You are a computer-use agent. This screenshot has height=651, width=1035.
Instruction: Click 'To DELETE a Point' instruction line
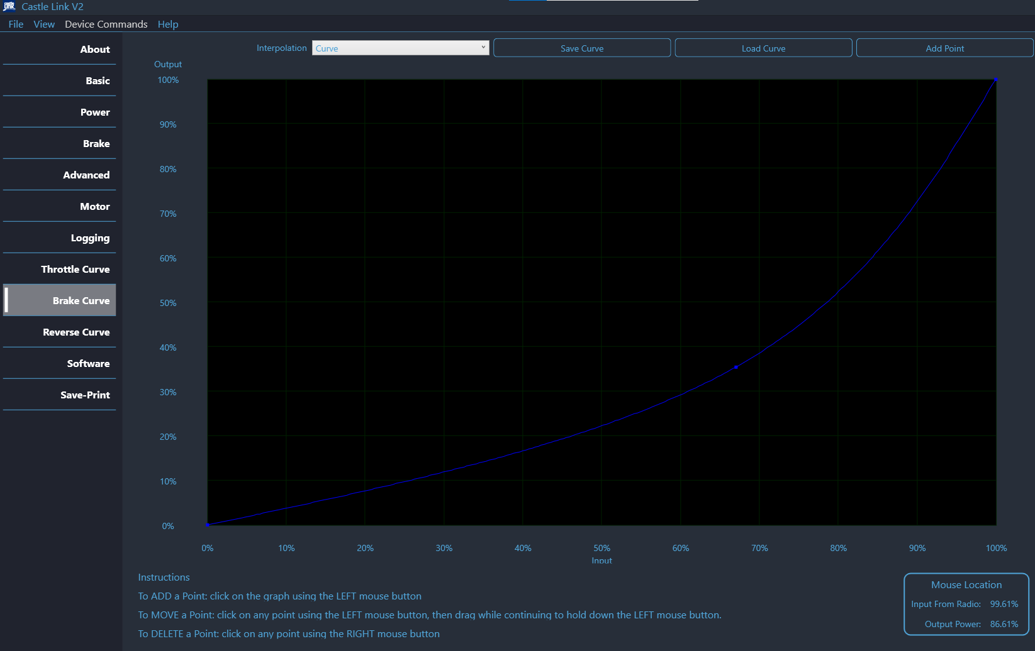pos(289,633)
